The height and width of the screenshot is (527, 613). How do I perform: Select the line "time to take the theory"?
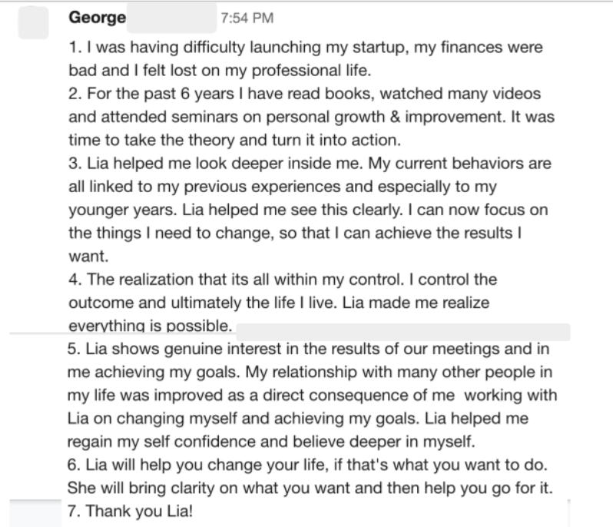click(234, 140)
